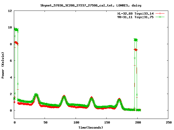Click the red XL legend line sample
The width and height of the screenshot is (174, 130).
[160, 14]
